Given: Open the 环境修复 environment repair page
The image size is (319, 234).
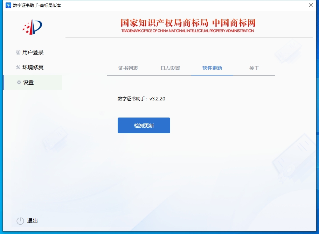Looking at the screenshot, I should click(33, 67).
